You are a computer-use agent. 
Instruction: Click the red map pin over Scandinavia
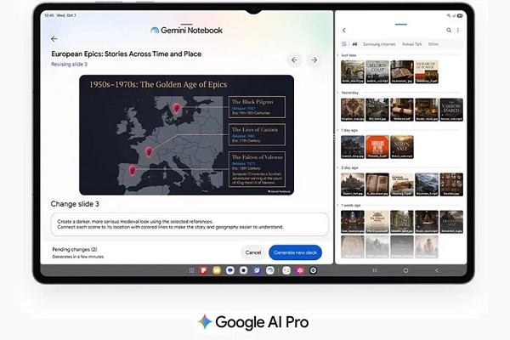click(176, 108)
